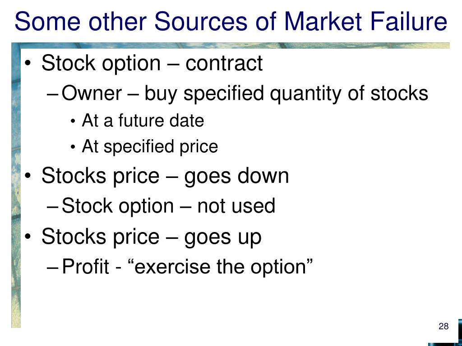
Task: Click the bullet dot before 'Stocks price – goes up'
Action: (28, 237)
